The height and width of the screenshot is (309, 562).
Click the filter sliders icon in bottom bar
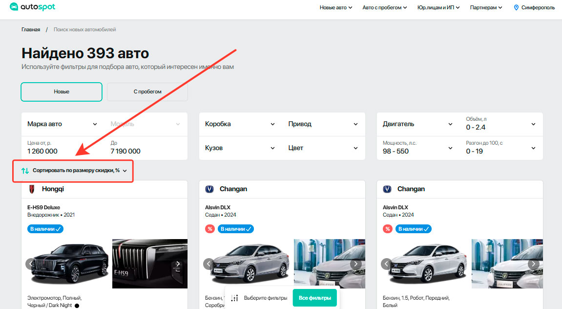(235, 298)
